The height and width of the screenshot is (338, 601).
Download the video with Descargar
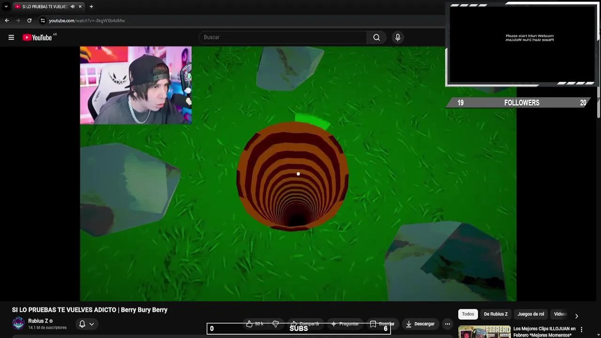(420, 324)
